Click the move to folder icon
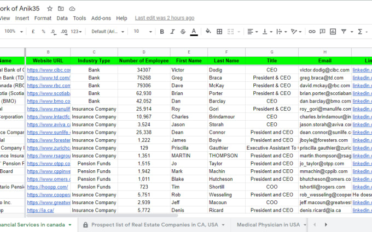 point(61,9)
